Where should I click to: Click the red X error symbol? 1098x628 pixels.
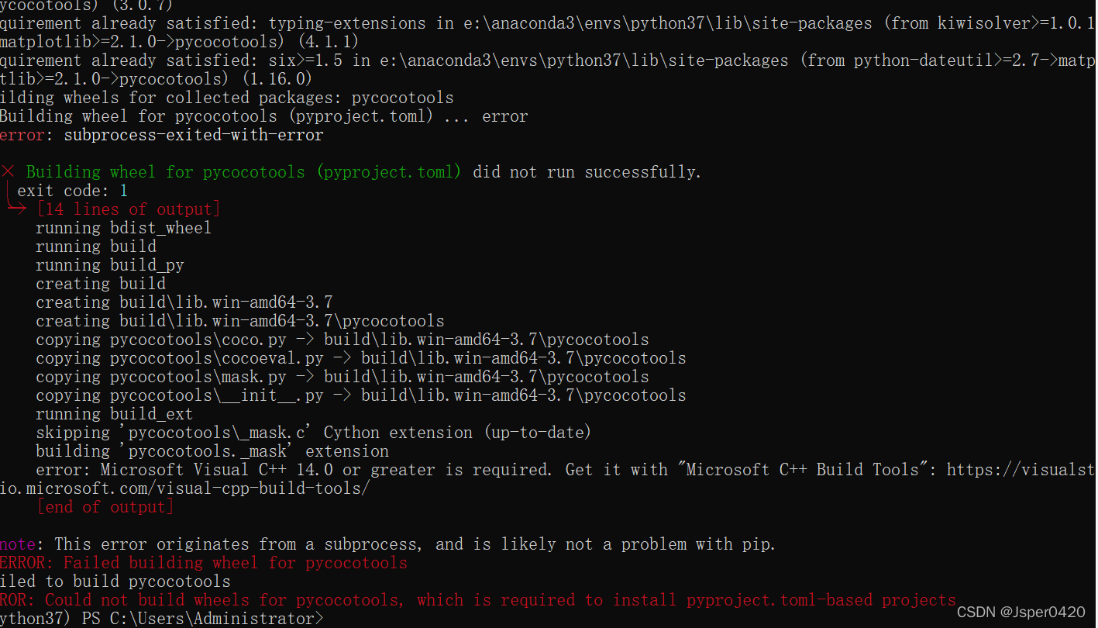pos(9,172)
